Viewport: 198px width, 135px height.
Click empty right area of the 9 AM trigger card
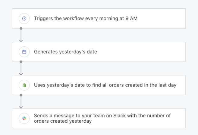click(x=162, y=19)
